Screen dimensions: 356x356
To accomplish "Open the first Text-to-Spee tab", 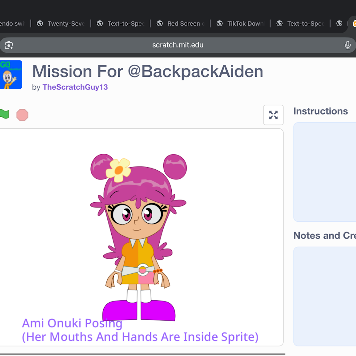I will [x=121, y=24].
